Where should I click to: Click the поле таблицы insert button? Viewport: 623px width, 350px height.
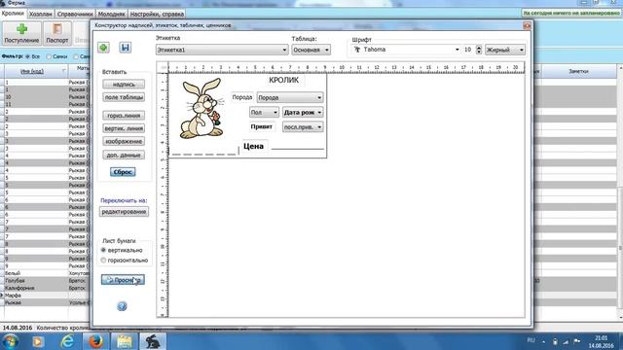coord(124,97)
